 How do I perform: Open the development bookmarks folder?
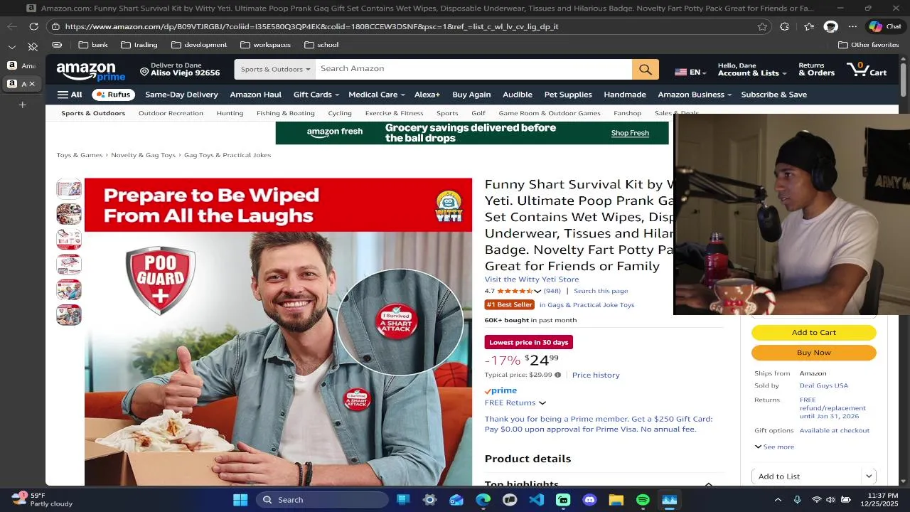click(x=199, y=45)
